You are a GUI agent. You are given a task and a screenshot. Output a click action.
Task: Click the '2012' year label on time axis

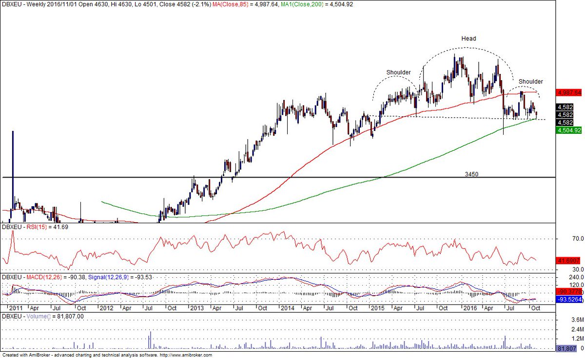click(x=106, y=308)
